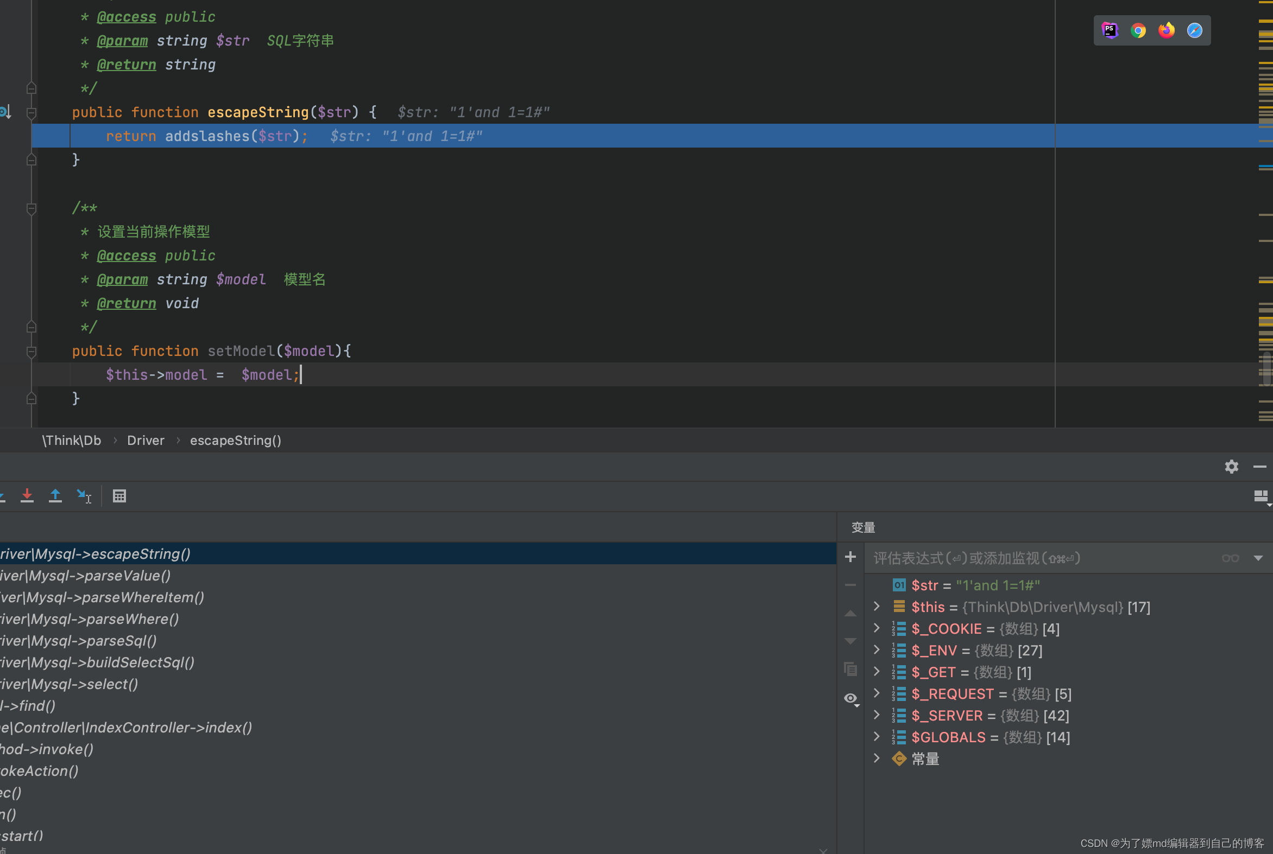1273x854 pixels.
Task: Open the evaluate expression history dropdown
Action: [1258, 558]
